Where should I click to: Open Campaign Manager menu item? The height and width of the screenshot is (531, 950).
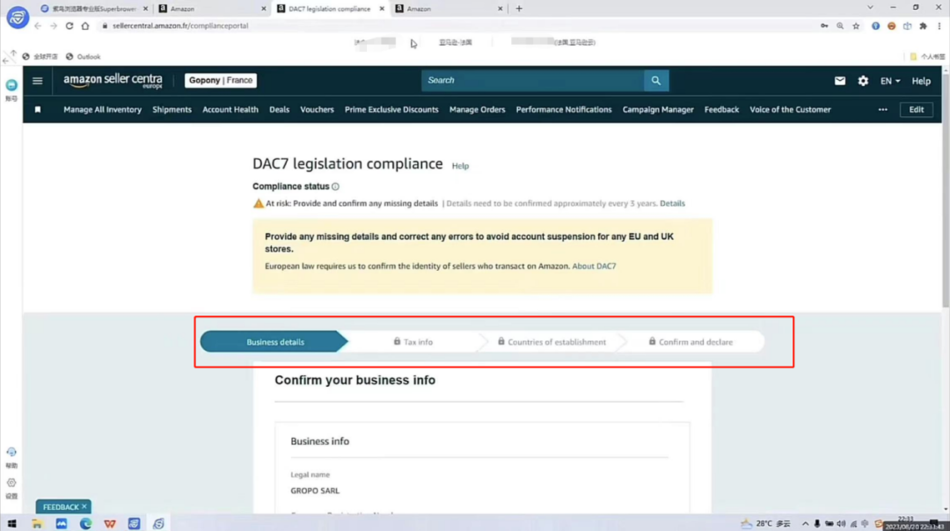[658, 110]
